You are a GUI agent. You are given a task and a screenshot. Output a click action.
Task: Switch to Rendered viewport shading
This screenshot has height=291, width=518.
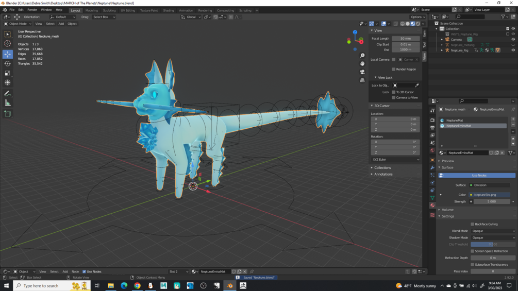point(418,24)
